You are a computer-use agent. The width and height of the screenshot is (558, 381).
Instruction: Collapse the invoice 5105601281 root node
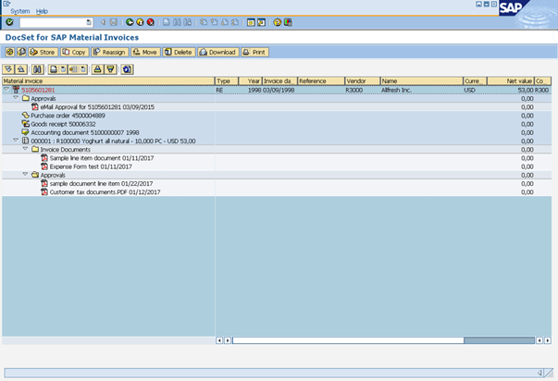tap(6, 91)
